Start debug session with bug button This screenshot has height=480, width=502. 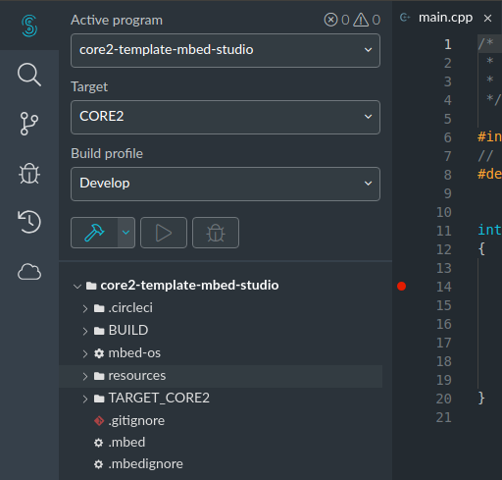pyautogui.click(x=216, y=233)
